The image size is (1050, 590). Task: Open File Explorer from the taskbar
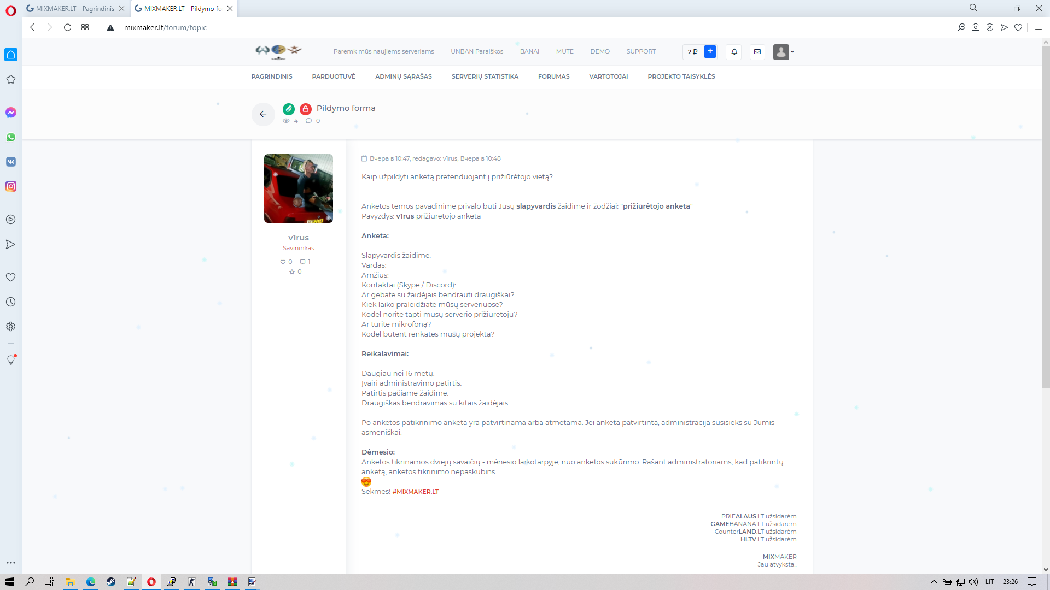click(x=71, y=582)
